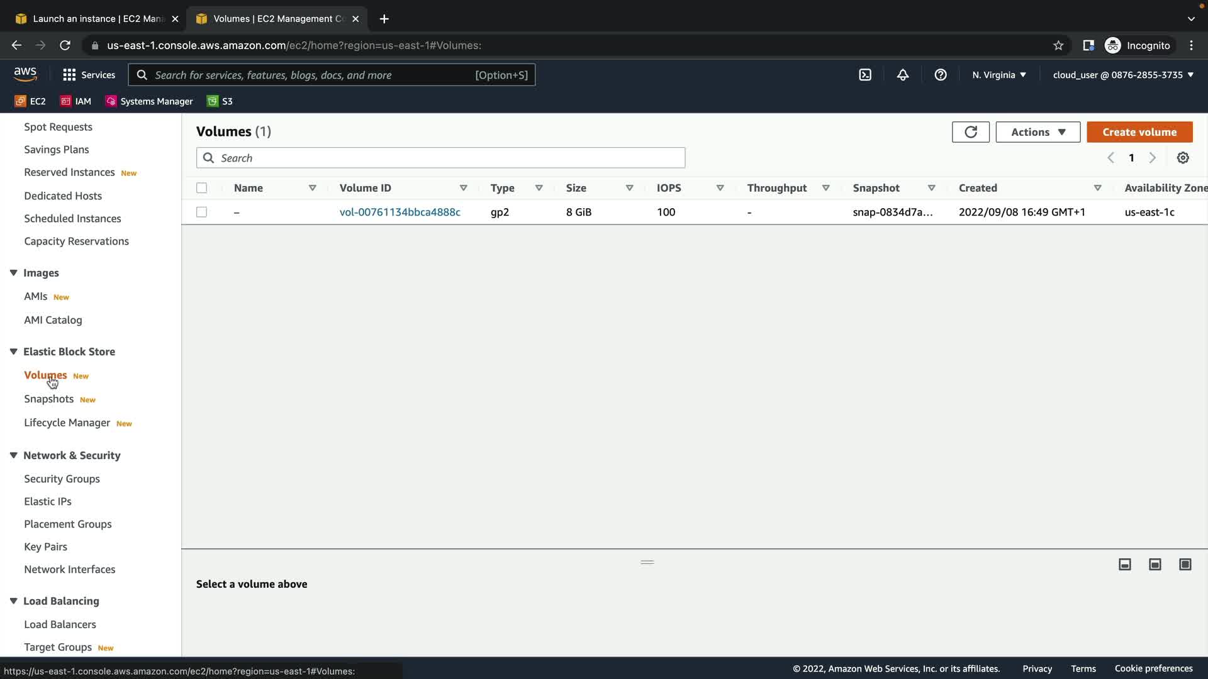Collapse the Elastic Block Store section
The height and width of the screenshot is (679, 1208).
13,351
